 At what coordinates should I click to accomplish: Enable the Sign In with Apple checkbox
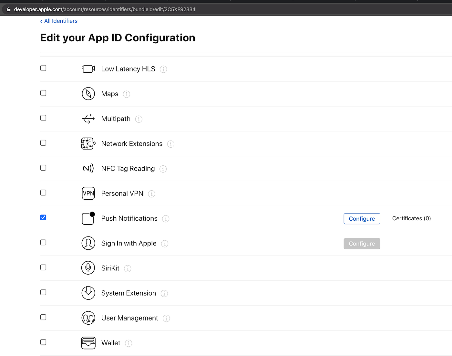tap(43, 242)
